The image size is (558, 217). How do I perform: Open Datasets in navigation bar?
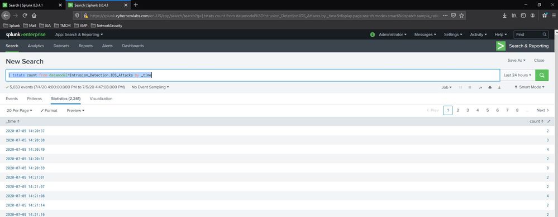pyautogui.click(x=61, y=46)
